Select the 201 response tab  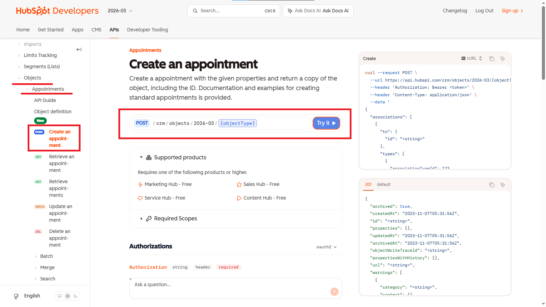(368, 185)
